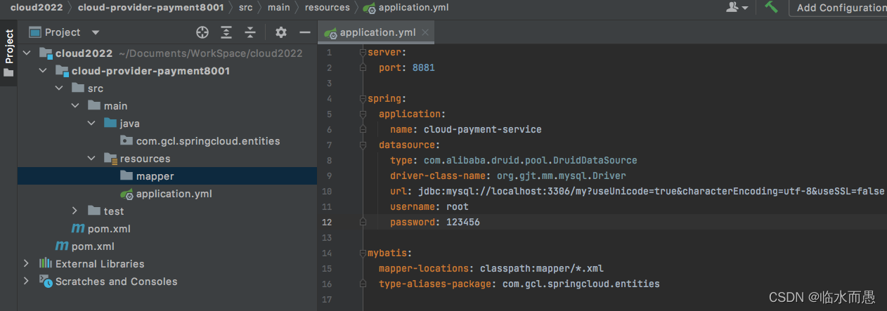Image resolution: width=887 pixels, height=311 pixels.
Task: Click the Expand All icon in Project panel
Action: click(x=226, y=32)
